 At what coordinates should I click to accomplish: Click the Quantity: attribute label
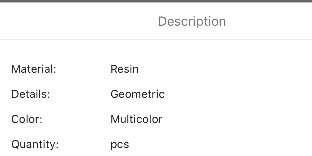pyautogui.click(x=35, y=145)
